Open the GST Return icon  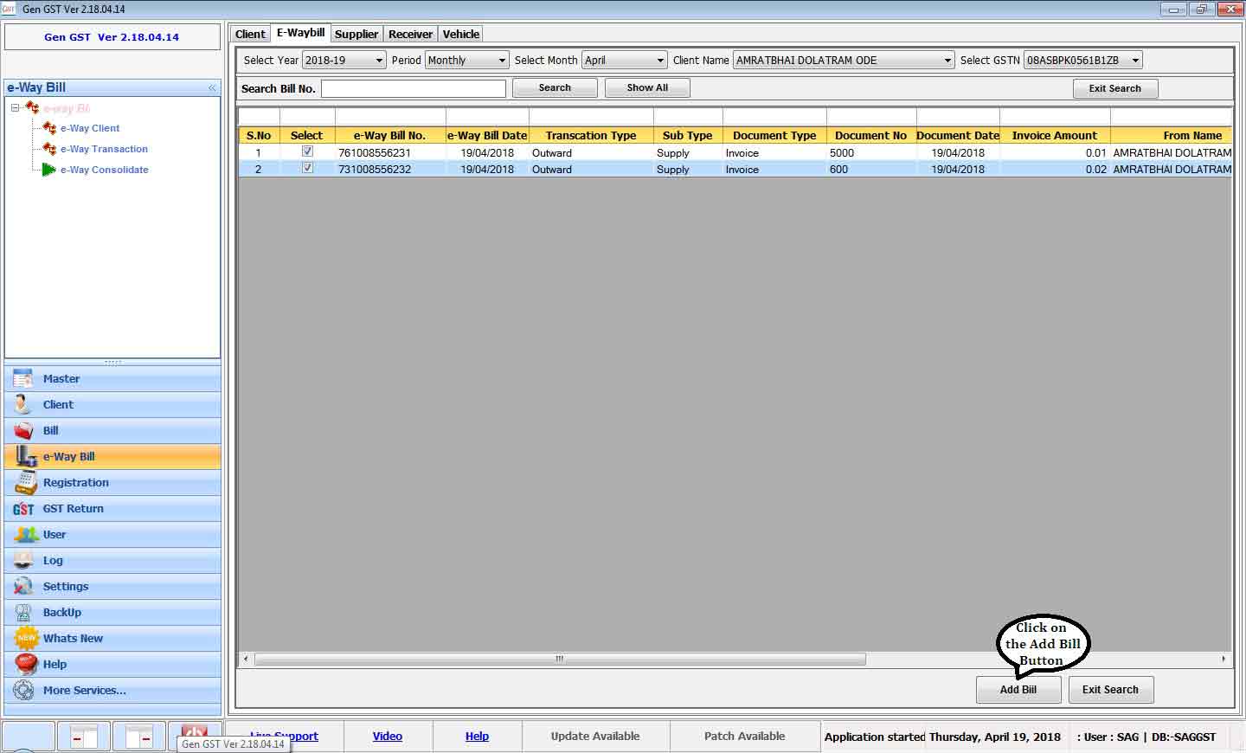(23, 509)
